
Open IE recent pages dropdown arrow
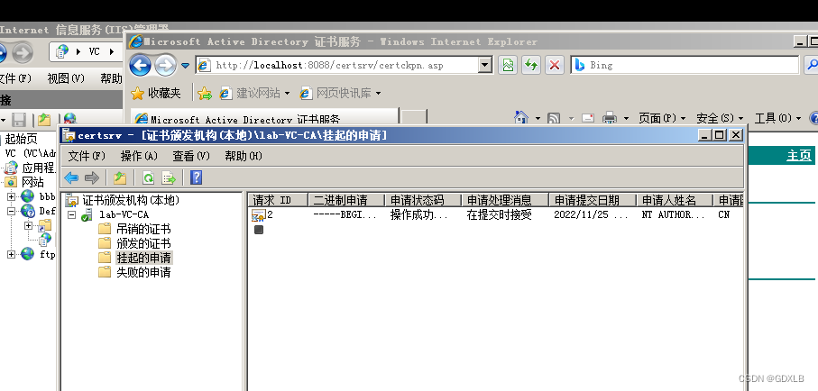pyautogui.click(x=185, y=66)
